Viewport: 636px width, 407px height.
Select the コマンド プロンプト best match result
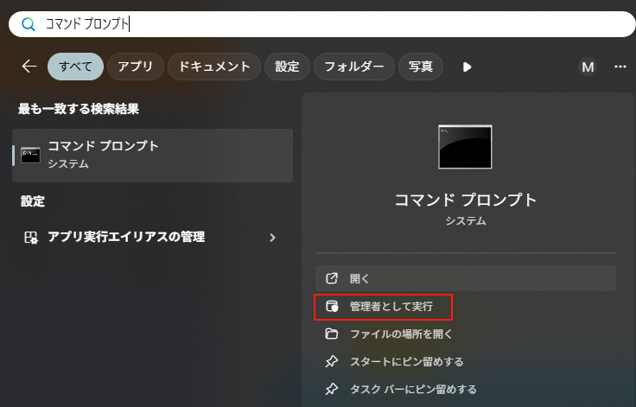tap(152, 156)
